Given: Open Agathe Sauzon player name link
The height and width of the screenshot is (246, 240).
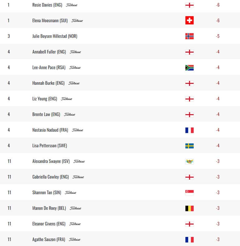Looking at the screenshot, I should [x=49, y=239].
